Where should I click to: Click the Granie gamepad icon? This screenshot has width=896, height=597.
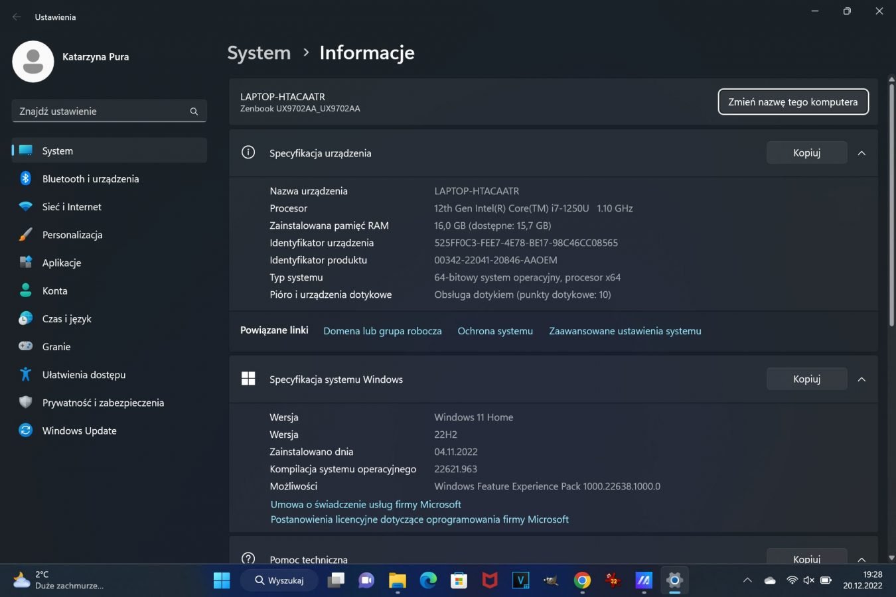pyautogui.click(x=26, y=346)
